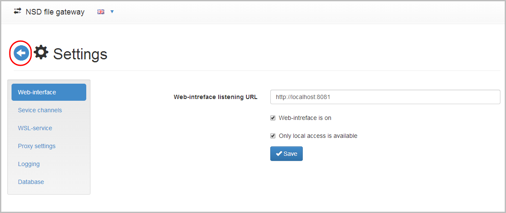Toggle the Only local access checkbox
The width and height of the screenshot is (506, 213).
pyautogui.click(x=273, y=136)
